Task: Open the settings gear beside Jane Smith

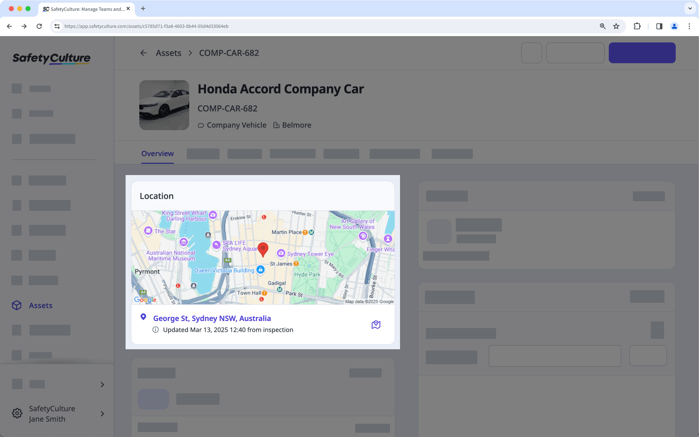Action: (x=17, y=413)
